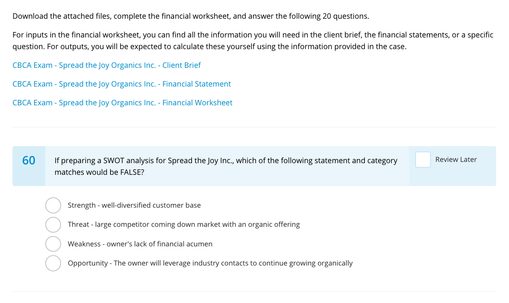The width and height of the screenshot is (509, 303).
Task: Click the 'matches would be FALSE?' question line
Action: [99, 172]
